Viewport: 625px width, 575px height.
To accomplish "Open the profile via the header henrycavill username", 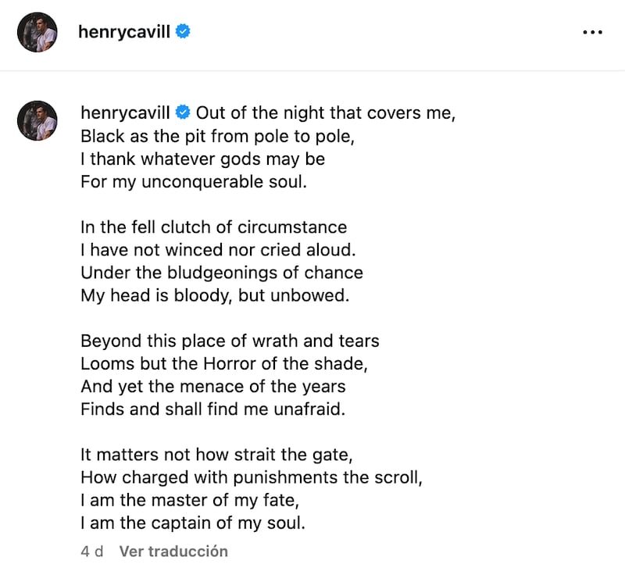I will [x=123, y=32].
